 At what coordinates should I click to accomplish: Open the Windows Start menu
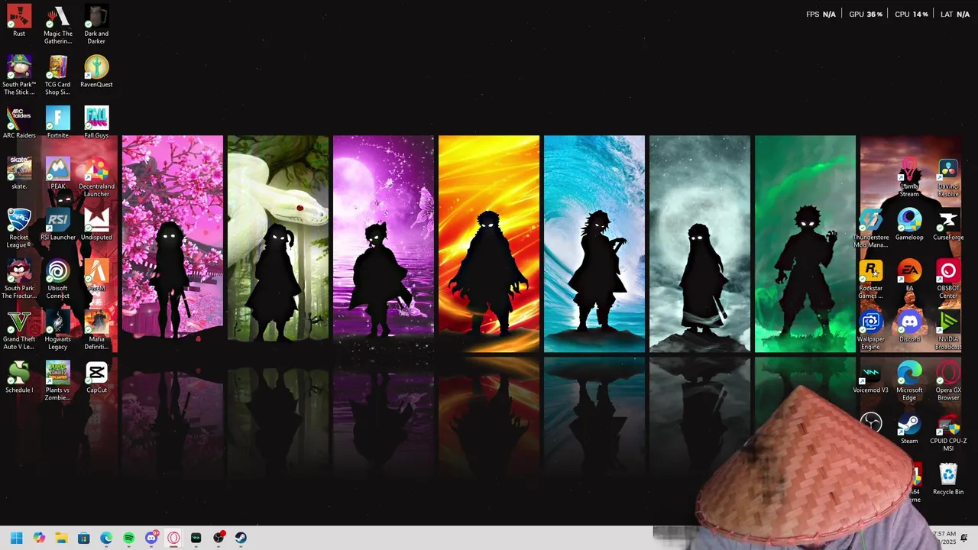[x=16, y=538]
